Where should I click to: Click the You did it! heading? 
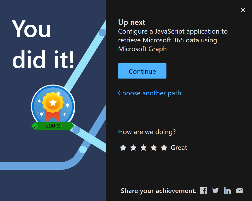[43, 44]
